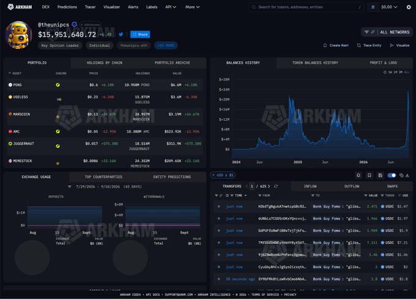Click chain icon in PONS row

click(58, 85)
